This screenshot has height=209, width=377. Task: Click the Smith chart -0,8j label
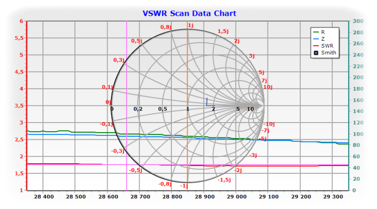pos(165,184)
